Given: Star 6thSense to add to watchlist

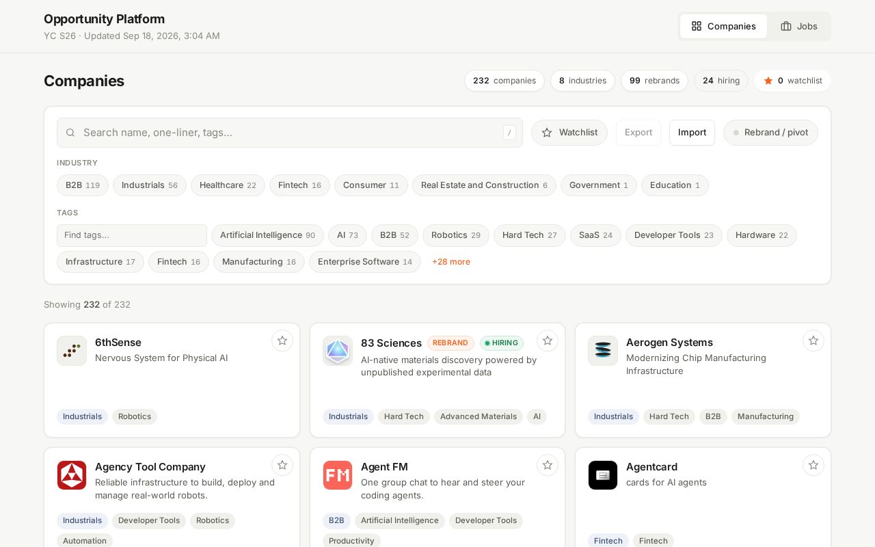Looking at the screenshot, I should (x=282, y=341).
